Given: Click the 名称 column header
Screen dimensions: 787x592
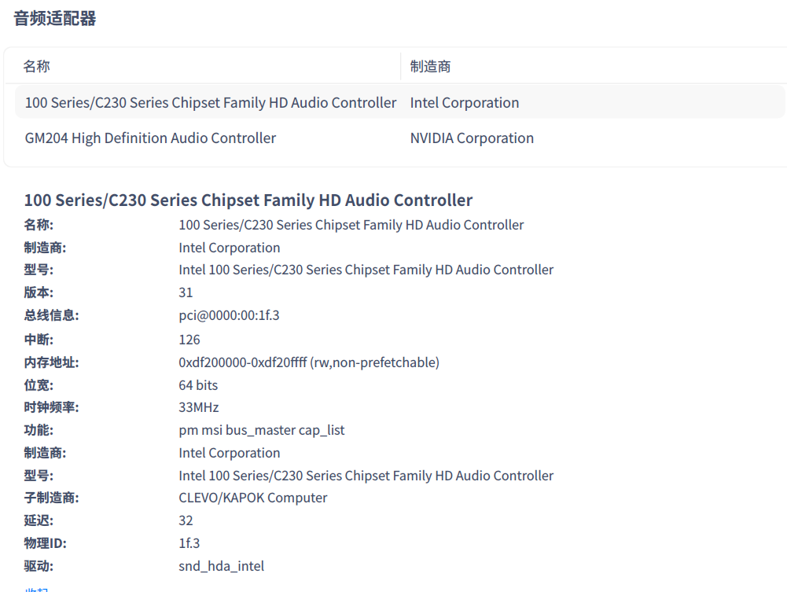Looking at the screenshot, I should click(36, 67).
